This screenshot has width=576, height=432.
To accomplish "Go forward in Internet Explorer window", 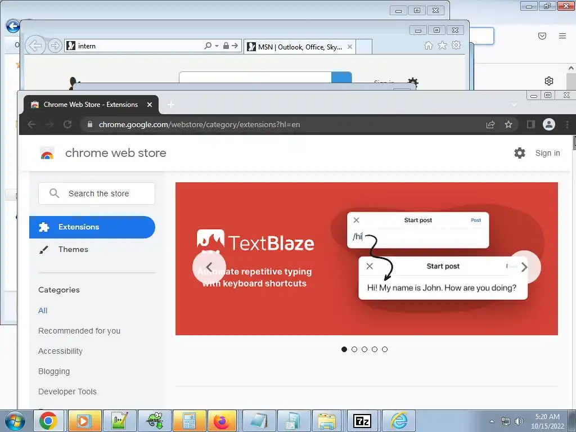I will pos(55,46).
